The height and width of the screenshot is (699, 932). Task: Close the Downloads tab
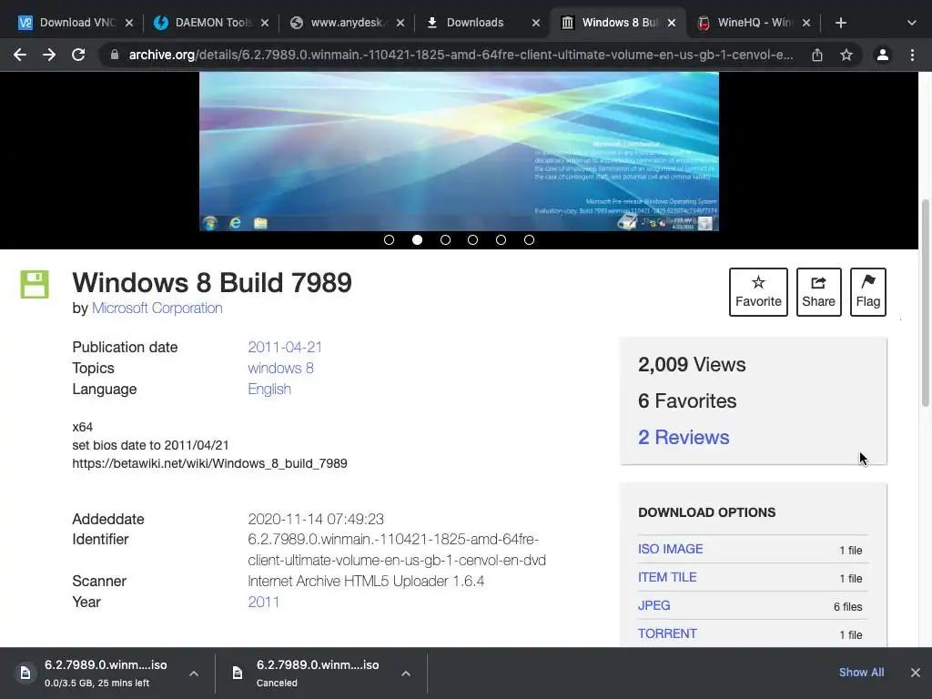tap(535, 23)
